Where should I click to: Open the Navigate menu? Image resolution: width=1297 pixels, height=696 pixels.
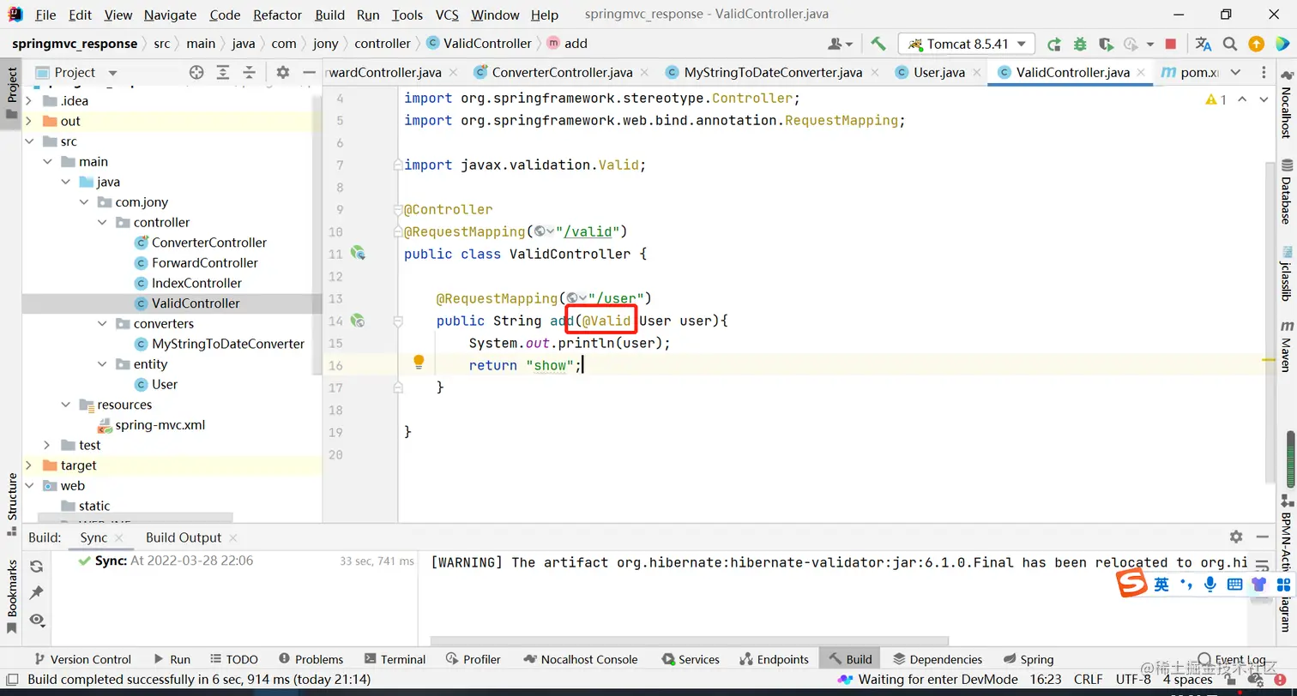[170, 15]
